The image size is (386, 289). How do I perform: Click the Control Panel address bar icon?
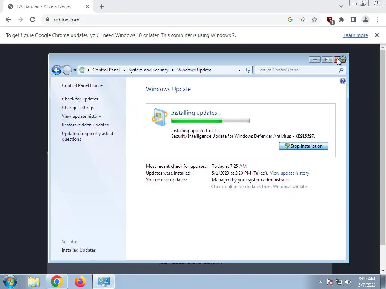click(x=82, y=70)
